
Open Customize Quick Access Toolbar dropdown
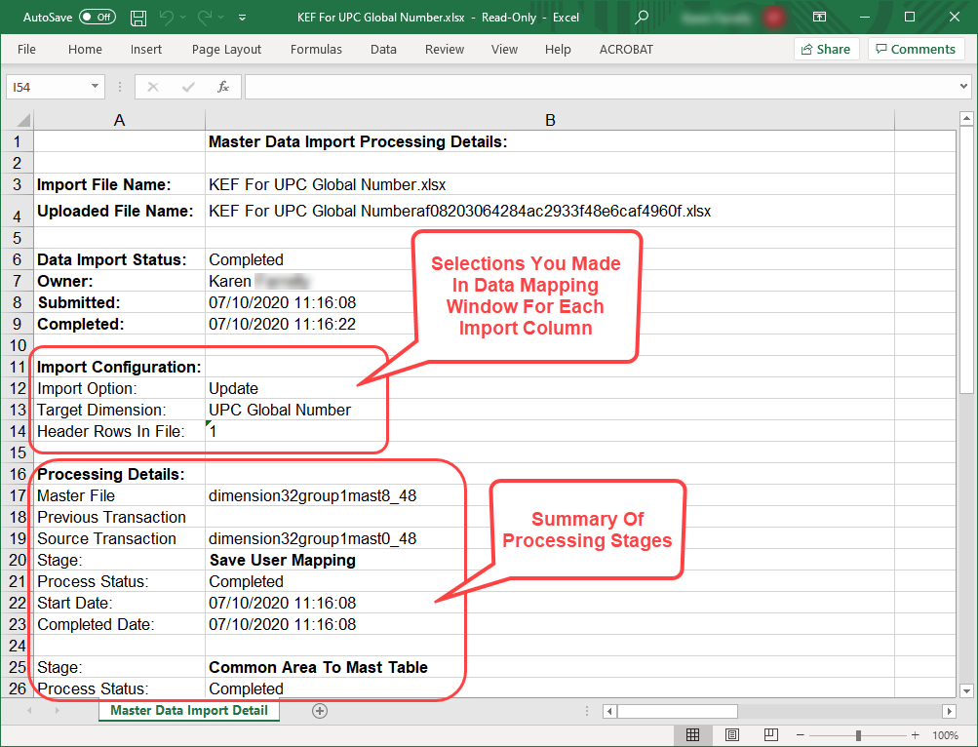click(242, 18)
